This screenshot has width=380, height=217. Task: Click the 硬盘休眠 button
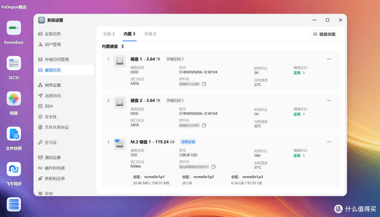click(324, 34)
